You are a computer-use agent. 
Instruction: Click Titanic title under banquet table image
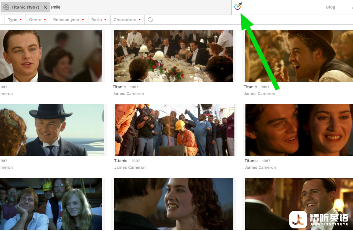coord(119,87)
